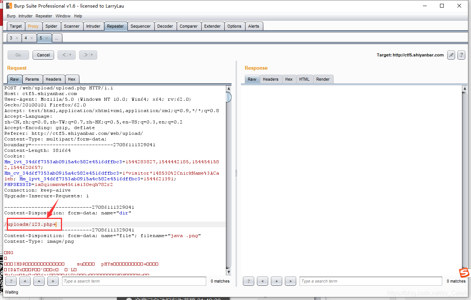Click the Burp Suite logo in title bar

pyautogui.click(x=9, y=6)
